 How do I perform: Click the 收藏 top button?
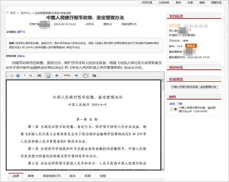[x=190, y=2]
